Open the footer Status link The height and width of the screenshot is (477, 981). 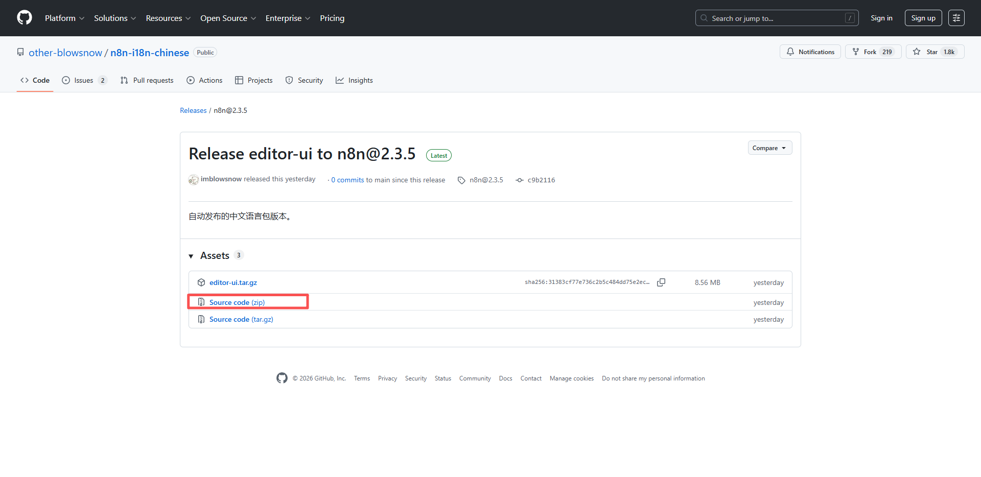coord(443,378)
